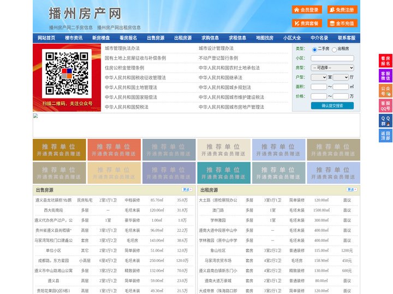Select the 二手房 radio option
The image size is (393, 294).
(x=314, y=50)
